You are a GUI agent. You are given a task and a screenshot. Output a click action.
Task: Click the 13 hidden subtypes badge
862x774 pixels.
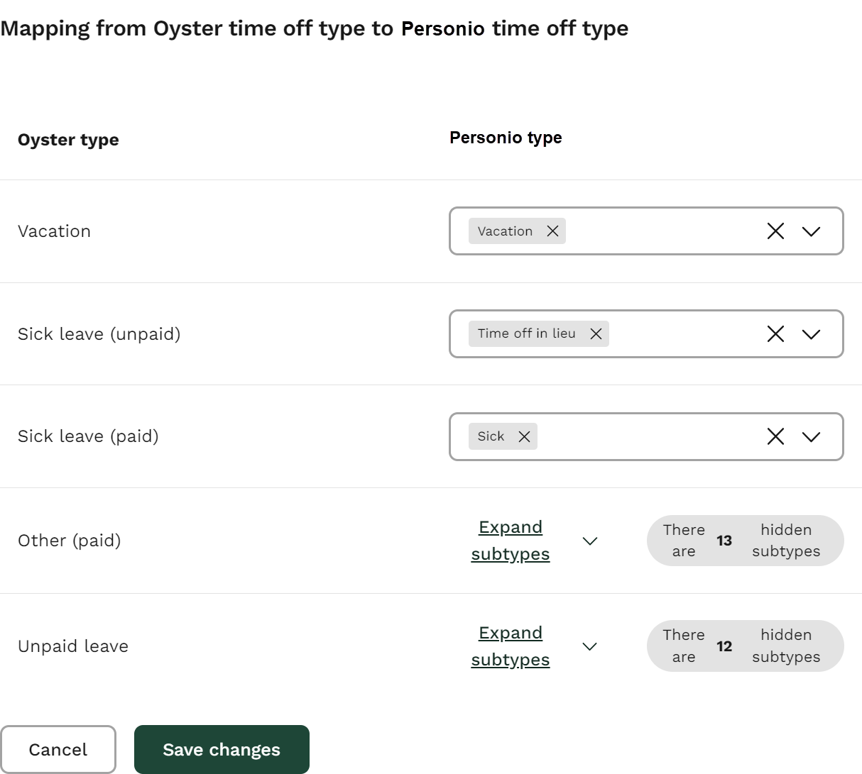coord(744,541)
